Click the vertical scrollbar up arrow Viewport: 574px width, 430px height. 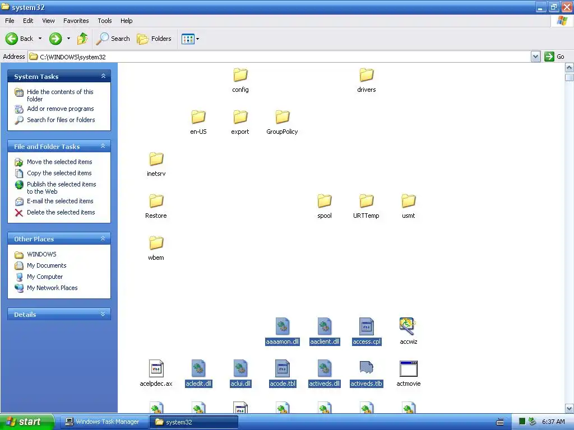point(570,68)
